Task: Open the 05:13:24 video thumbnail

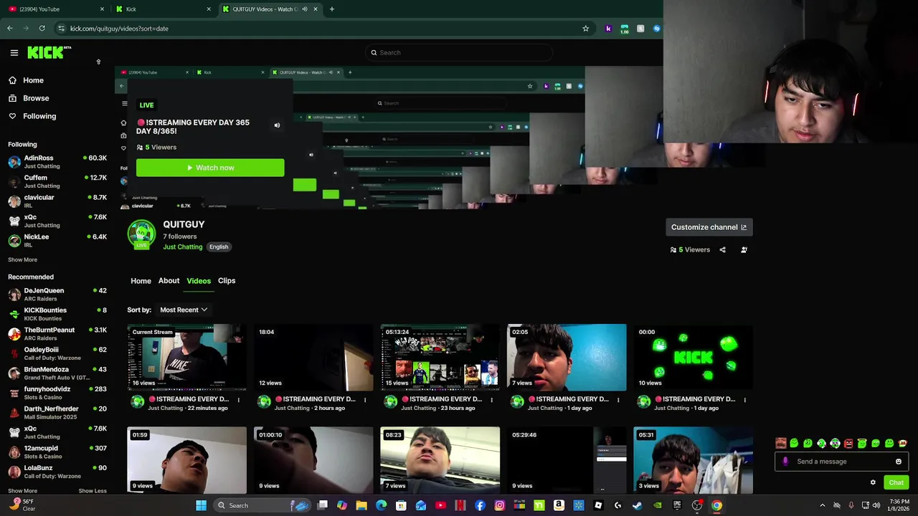Action: (440, 358)
